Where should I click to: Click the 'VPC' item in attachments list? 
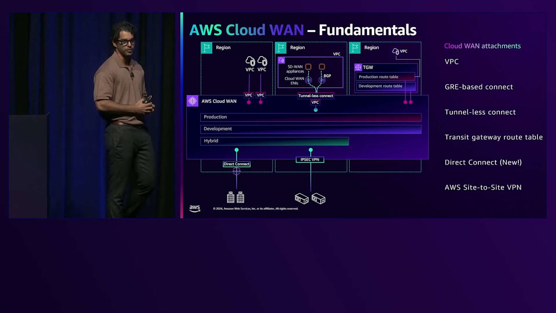pos(451,62)
